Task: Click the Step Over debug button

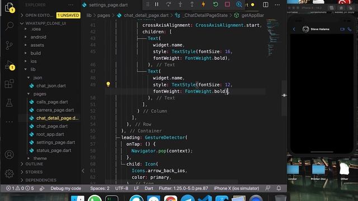Action: pyautogui.click(x=168, y=4)
